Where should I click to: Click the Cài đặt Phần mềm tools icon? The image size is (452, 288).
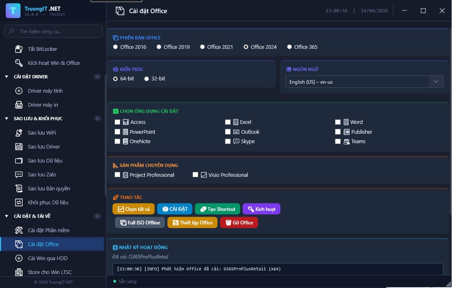point(19,231)
